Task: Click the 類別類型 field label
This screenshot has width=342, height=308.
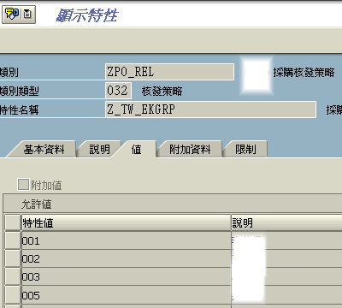Action: point(19,92)
